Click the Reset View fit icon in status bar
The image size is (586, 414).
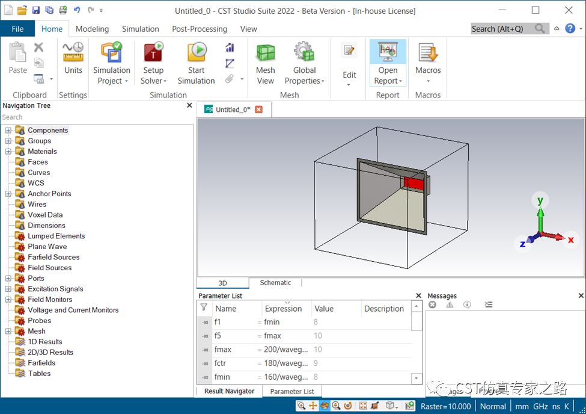363,406
